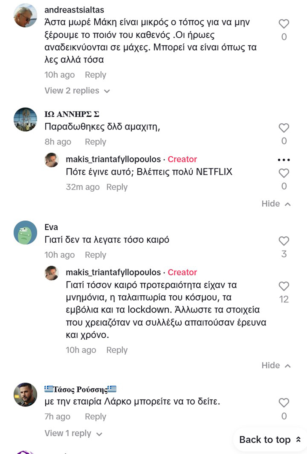Expand View 2 replies under andreastsialtas
The height and width of the screenshot is (454, 307).
pyautogui.click(x=77, y=91)
